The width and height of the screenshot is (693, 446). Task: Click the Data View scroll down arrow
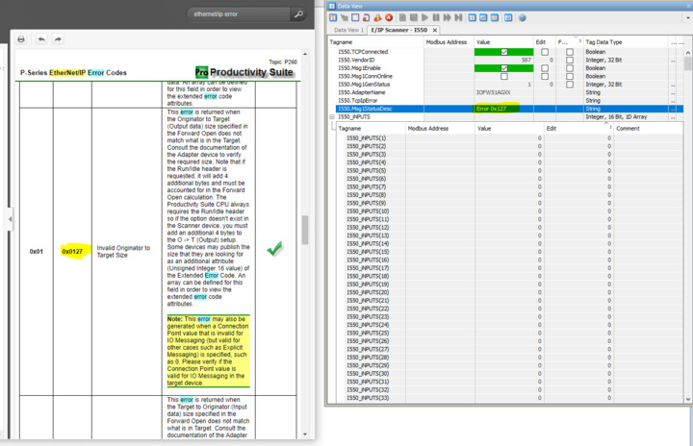[x=687, y=399]
